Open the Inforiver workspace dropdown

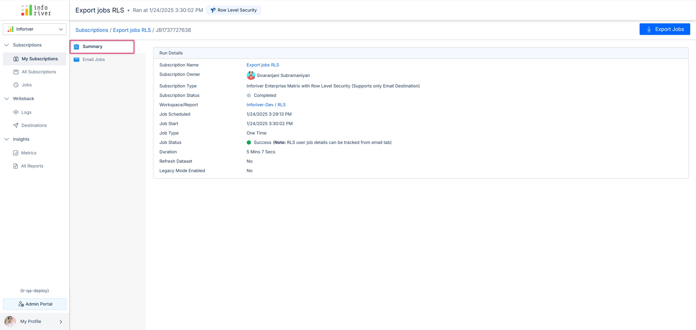click(x=34, y=29)
